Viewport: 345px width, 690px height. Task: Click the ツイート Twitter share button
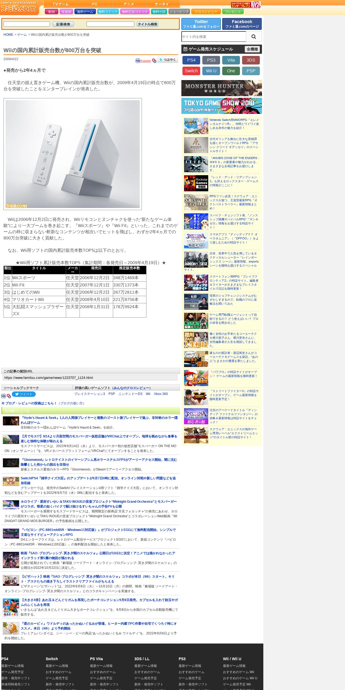point(24,394)
